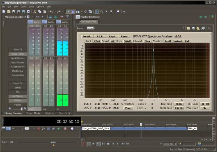Click Go to End in transport bar
The height and width of the screenshot is (152, 217).
coord(118,144)
